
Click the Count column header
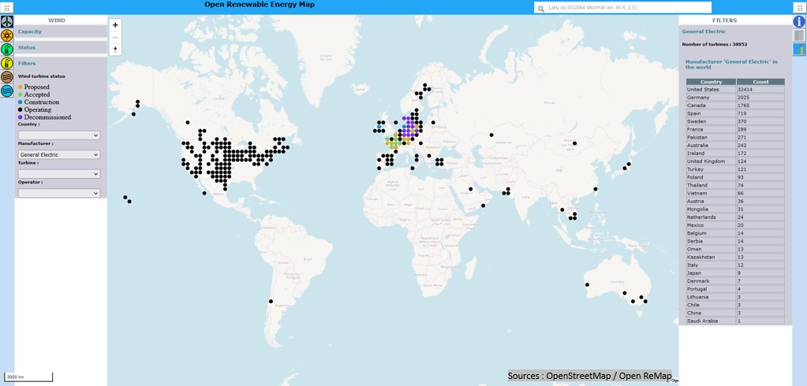[760, 82]
